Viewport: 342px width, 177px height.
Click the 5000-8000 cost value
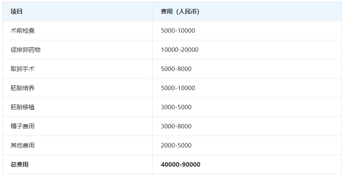pyautogui.click(x=176, y=69)
